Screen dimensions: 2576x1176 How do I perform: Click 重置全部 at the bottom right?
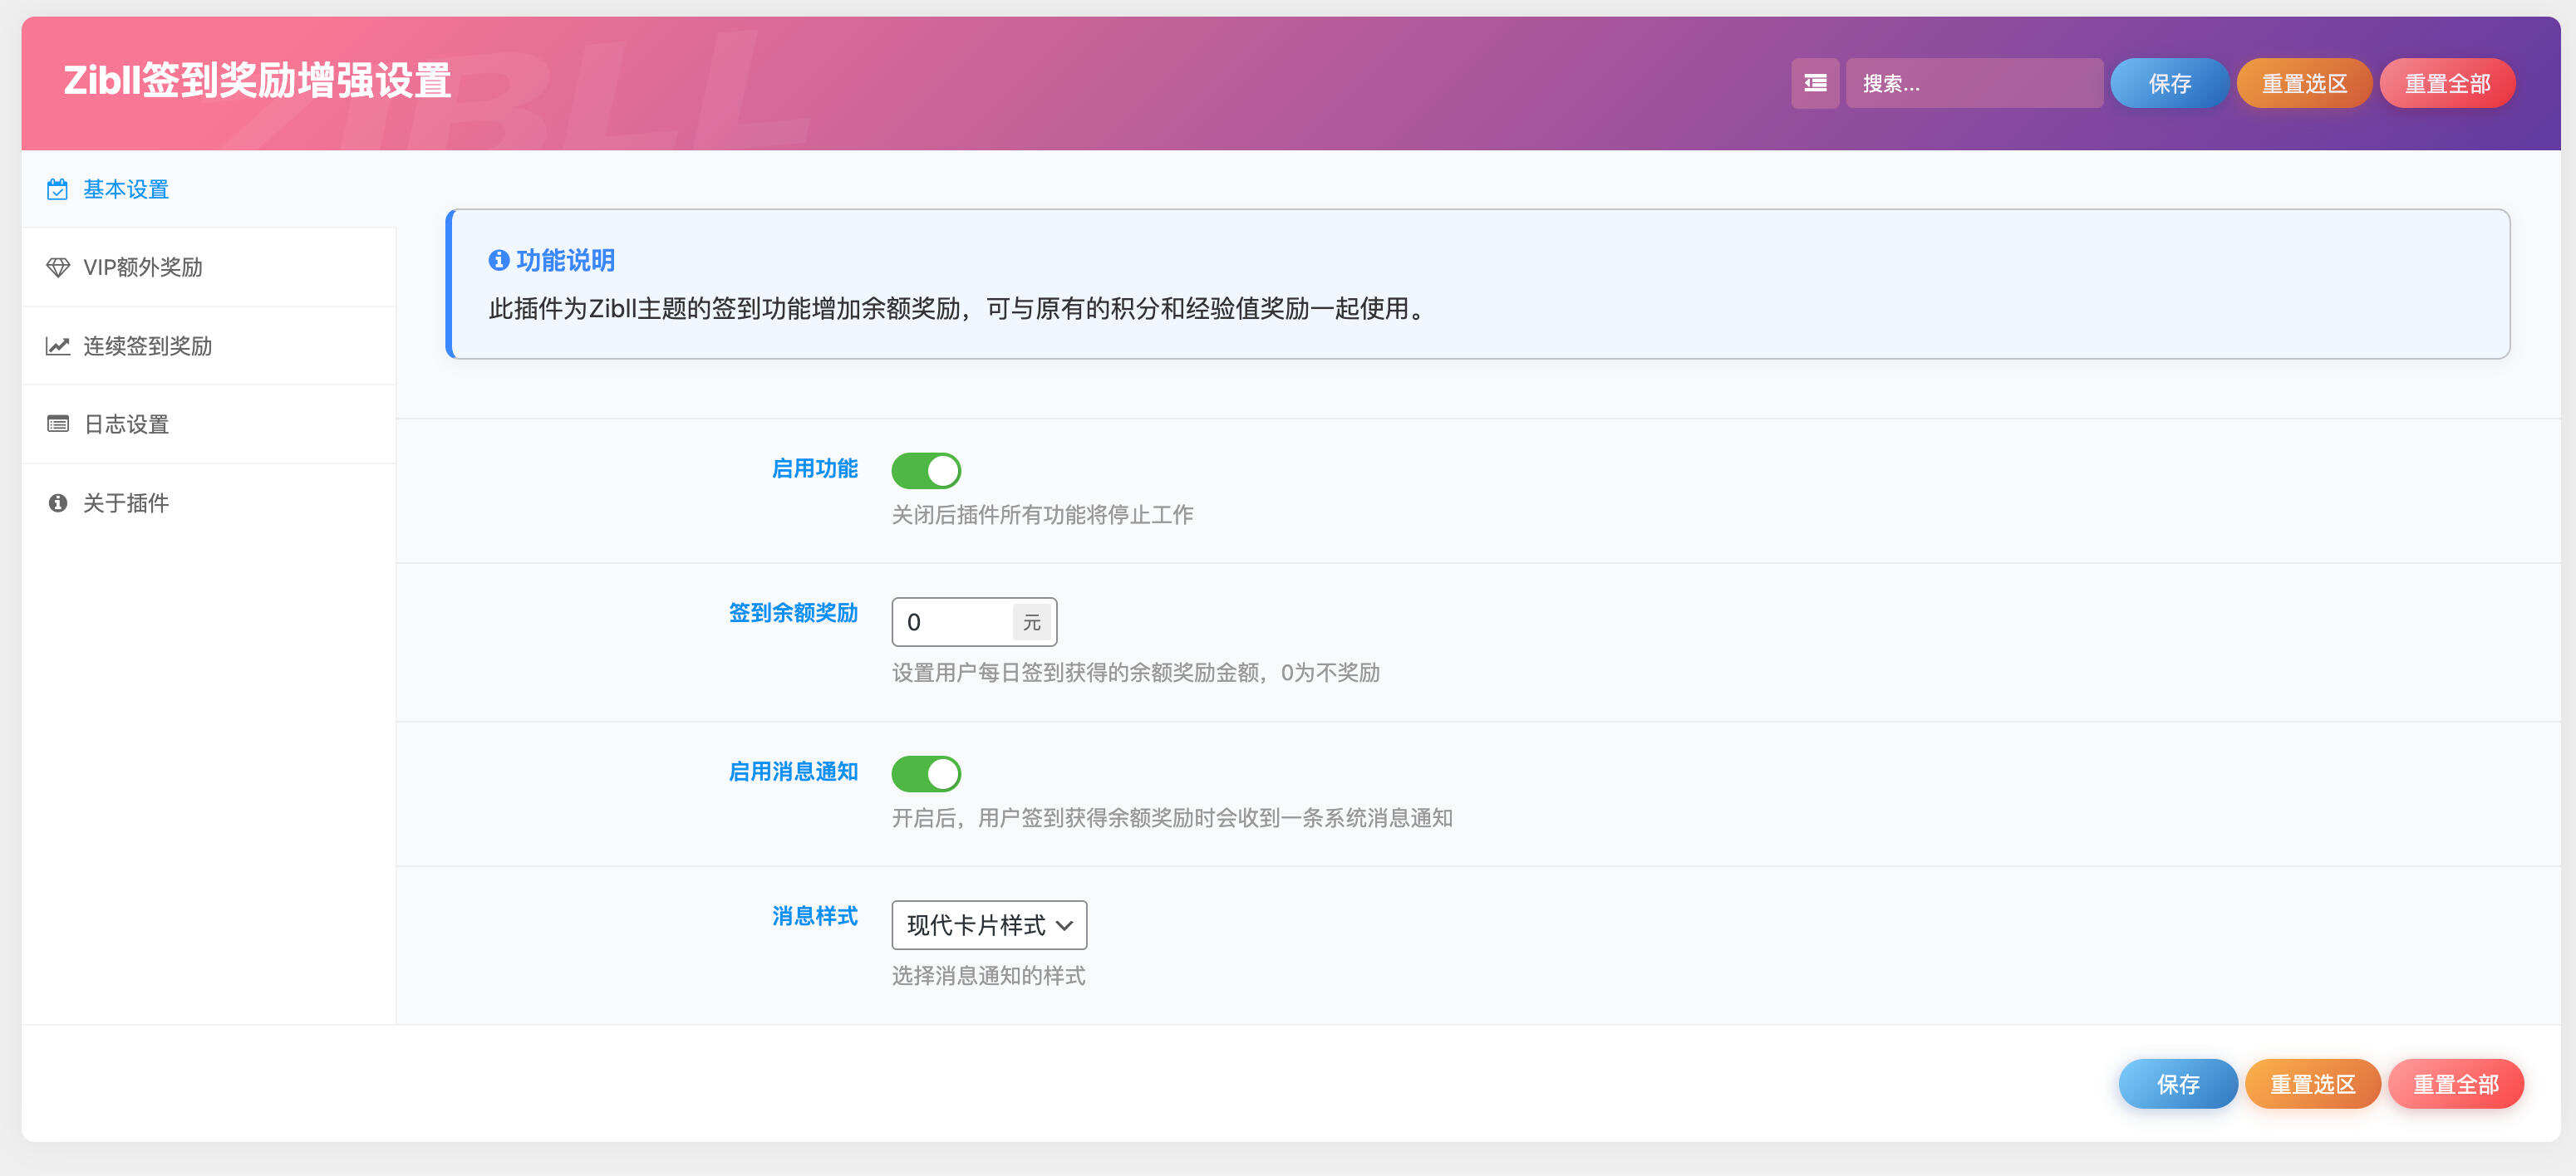click(2456, 1083)
